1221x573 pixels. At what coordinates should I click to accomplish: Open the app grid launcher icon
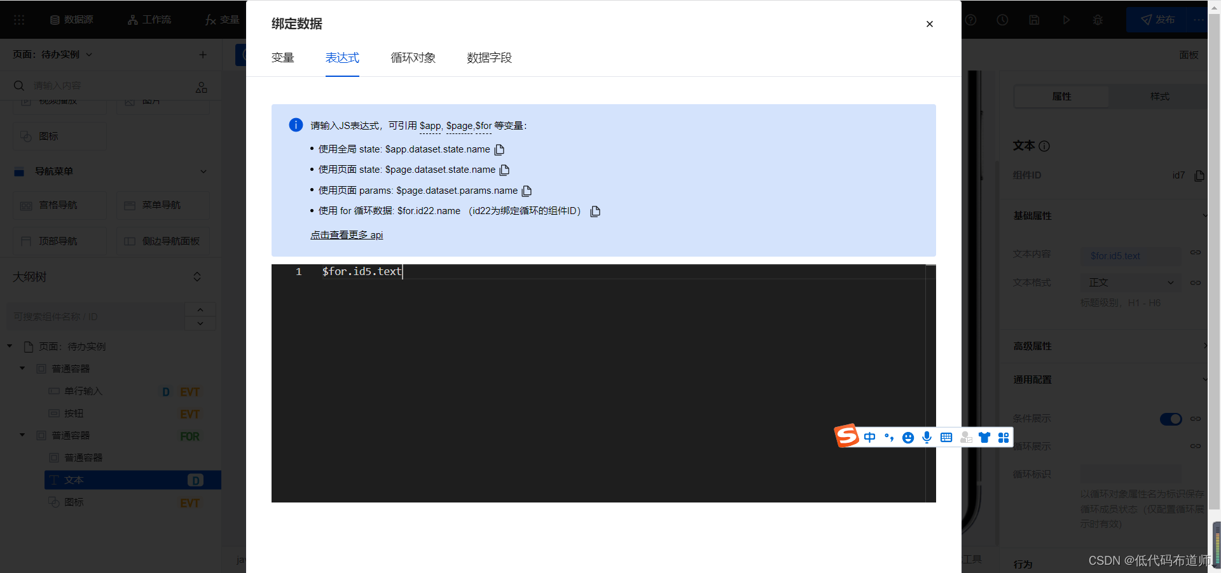coord(19,20)
